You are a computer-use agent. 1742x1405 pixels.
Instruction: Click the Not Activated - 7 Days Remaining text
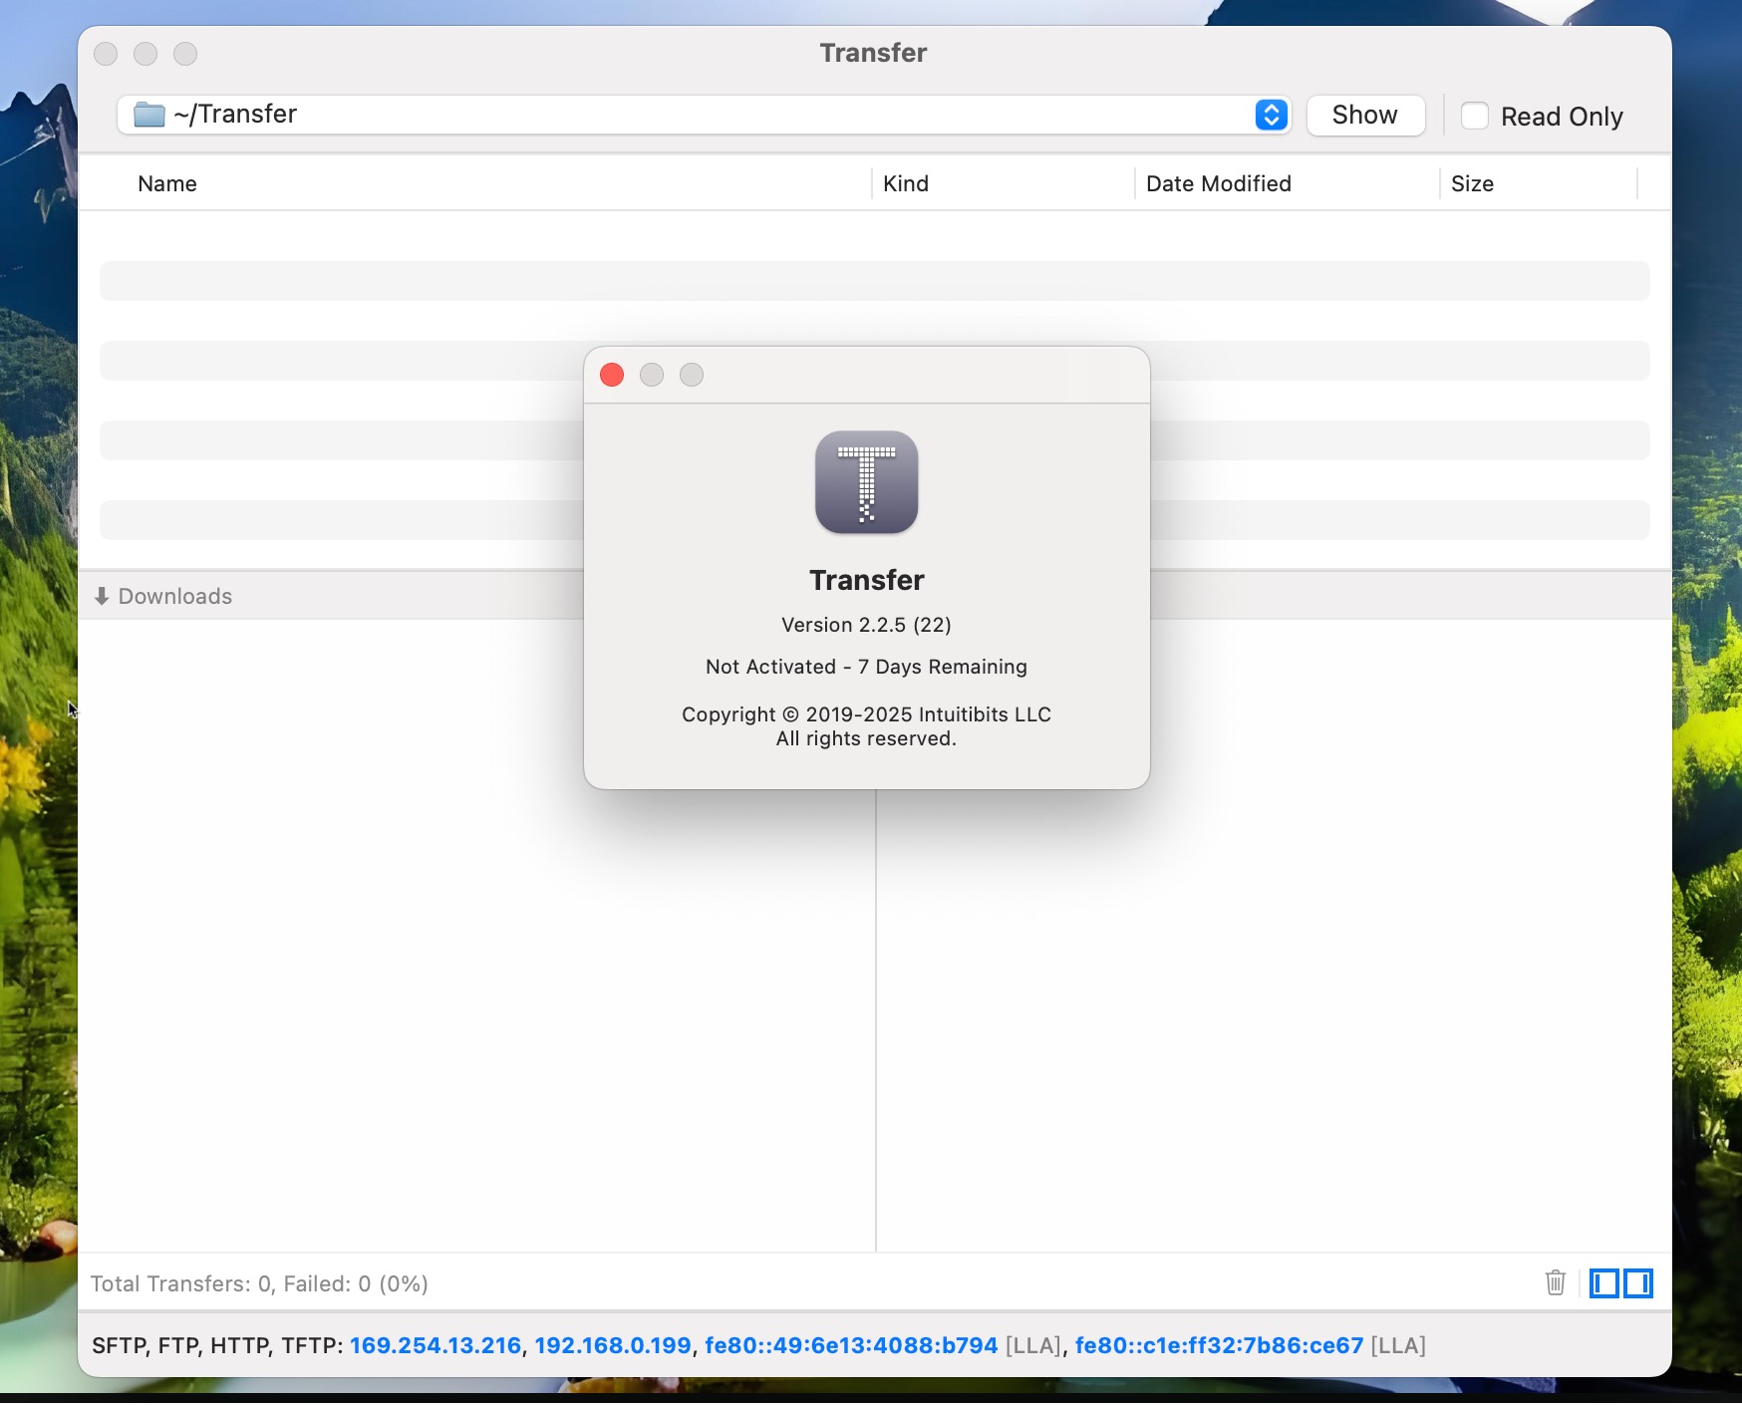[866, 667]
